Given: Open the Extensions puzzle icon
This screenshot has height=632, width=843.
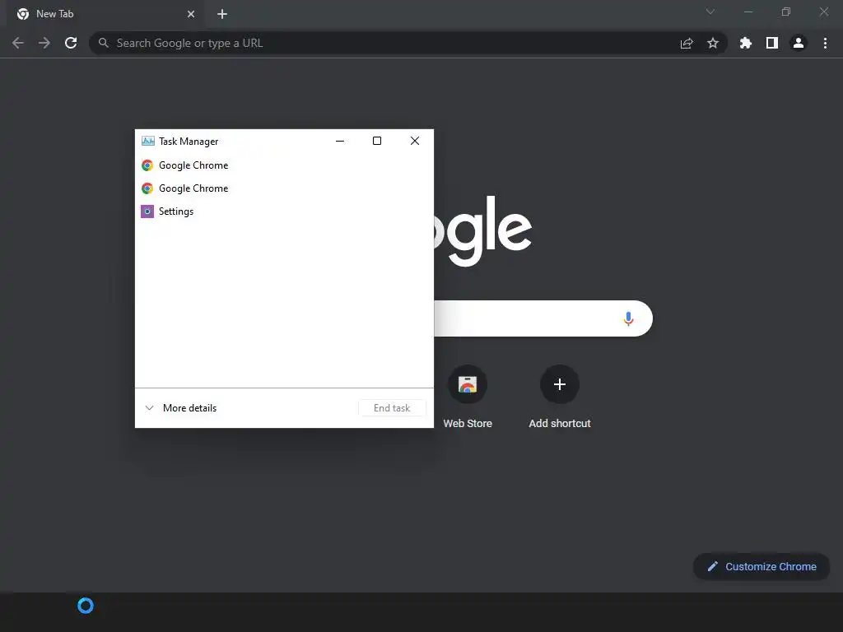Looking at the screenshot, I should [745, 43].
